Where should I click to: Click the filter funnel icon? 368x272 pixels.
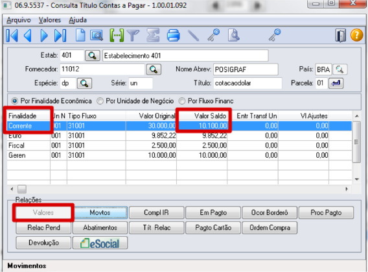point(133,36)
